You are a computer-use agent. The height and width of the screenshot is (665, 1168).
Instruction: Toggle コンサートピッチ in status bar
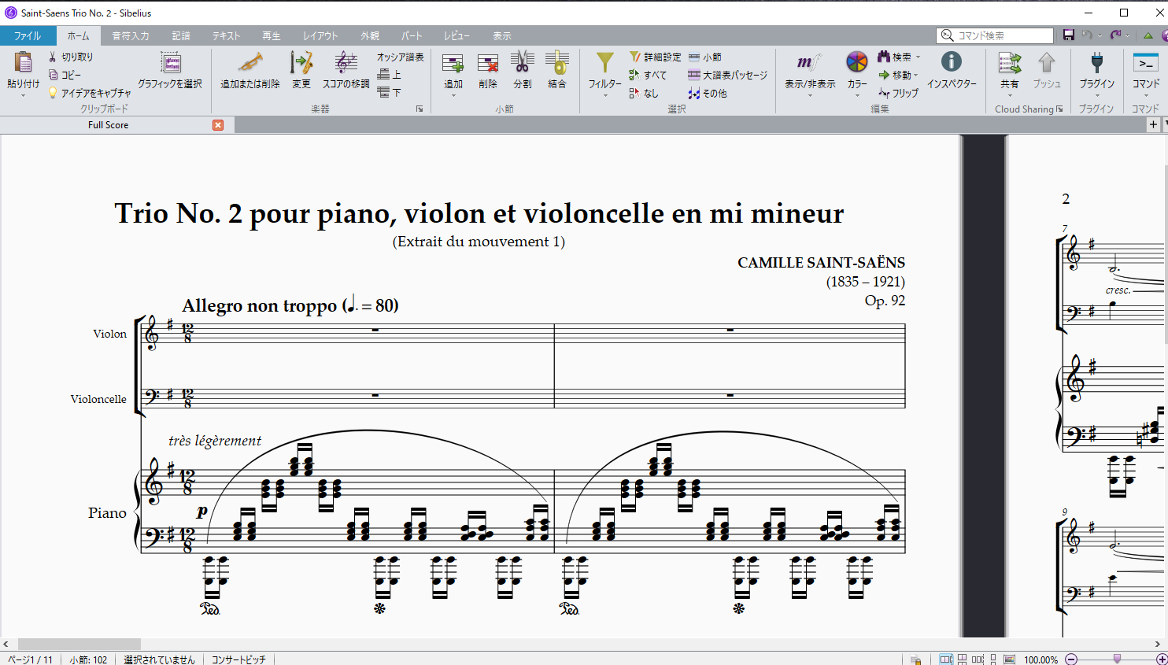pyautogui.click(x=238, y=659)
